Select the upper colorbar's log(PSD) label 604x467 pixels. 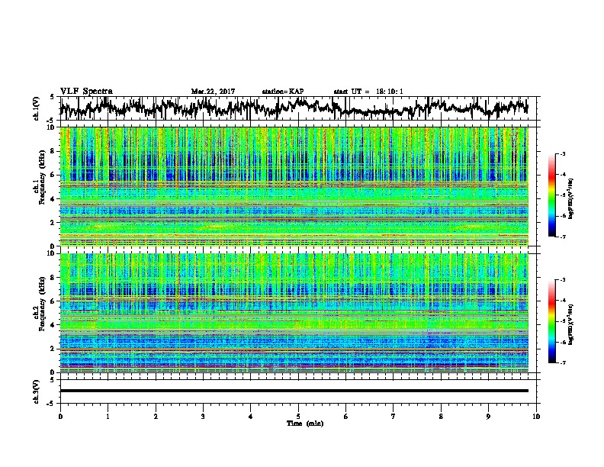tap(571, 198)
